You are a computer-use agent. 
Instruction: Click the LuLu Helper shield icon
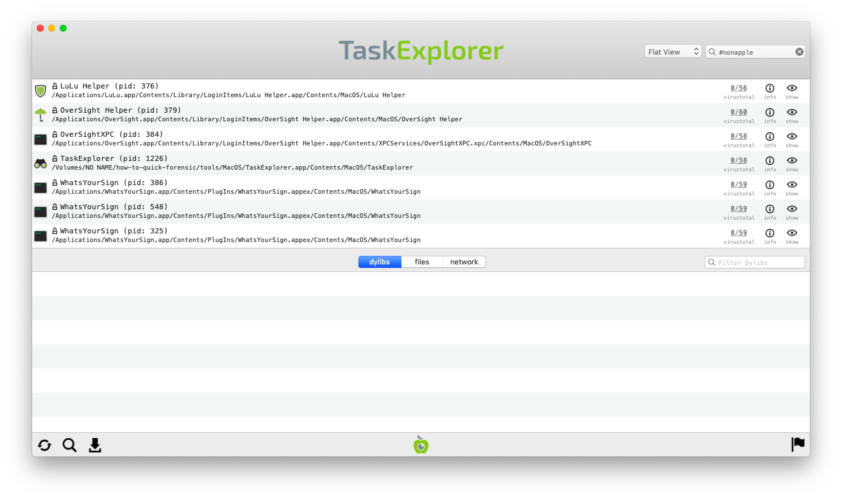pos(40,91)
